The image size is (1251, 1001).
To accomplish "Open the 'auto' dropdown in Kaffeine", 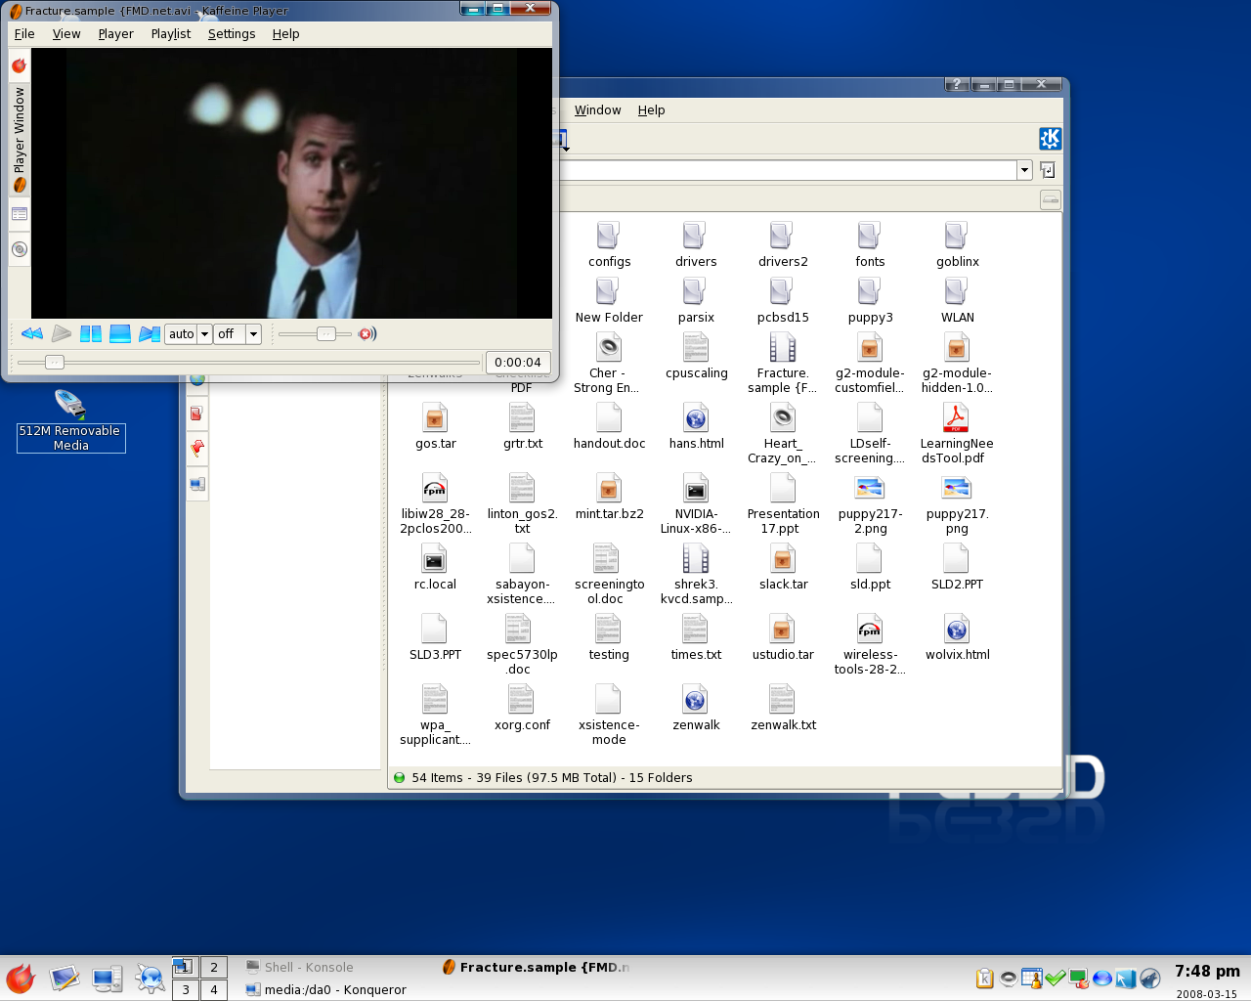I will (189, 334).
